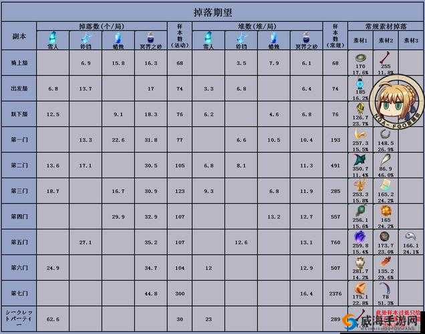The height and width of the screenshot is (334, 425).
Task: Click the cell with value 10.5
Action: click(x=274, y=140)
